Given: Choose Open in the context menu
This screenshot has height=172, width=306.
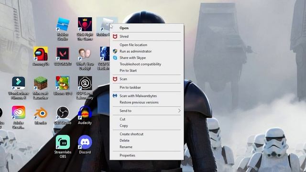Looking at the screenshot, I should 147,28.
